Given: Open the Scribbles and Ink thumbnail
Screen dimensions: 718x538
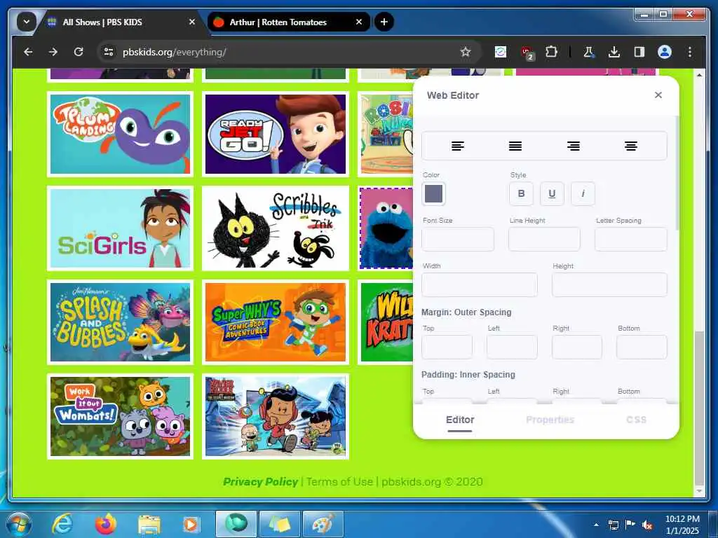Looking at the screenshot, I should (275, 228).
